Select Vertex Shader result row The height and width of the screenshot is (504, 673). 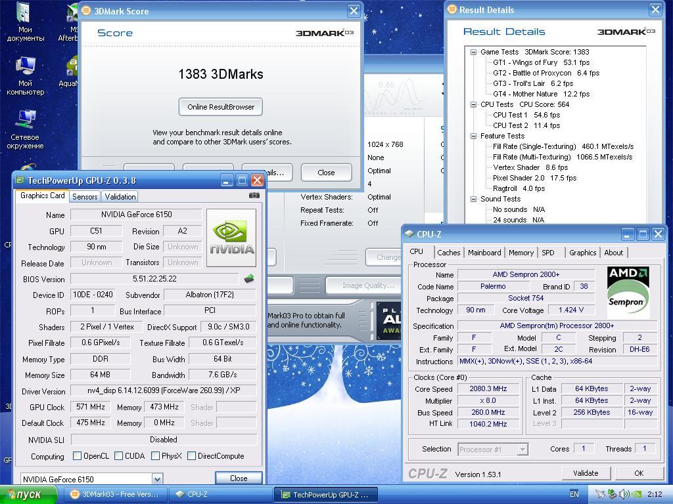(x=530, y=167)
